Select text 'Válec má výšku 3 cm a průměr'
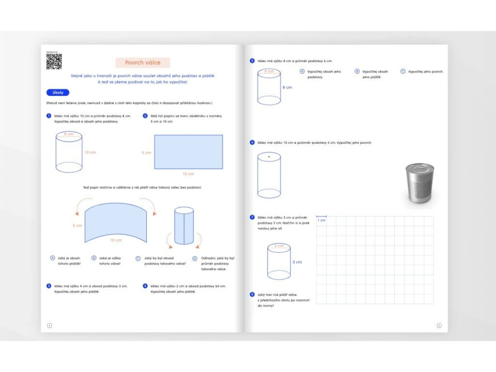 [282, 217]
